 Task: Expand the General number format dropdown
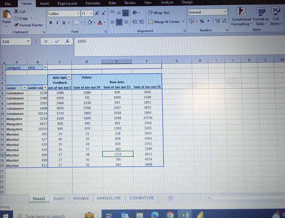pyautogui.click(x=225, y=12)
